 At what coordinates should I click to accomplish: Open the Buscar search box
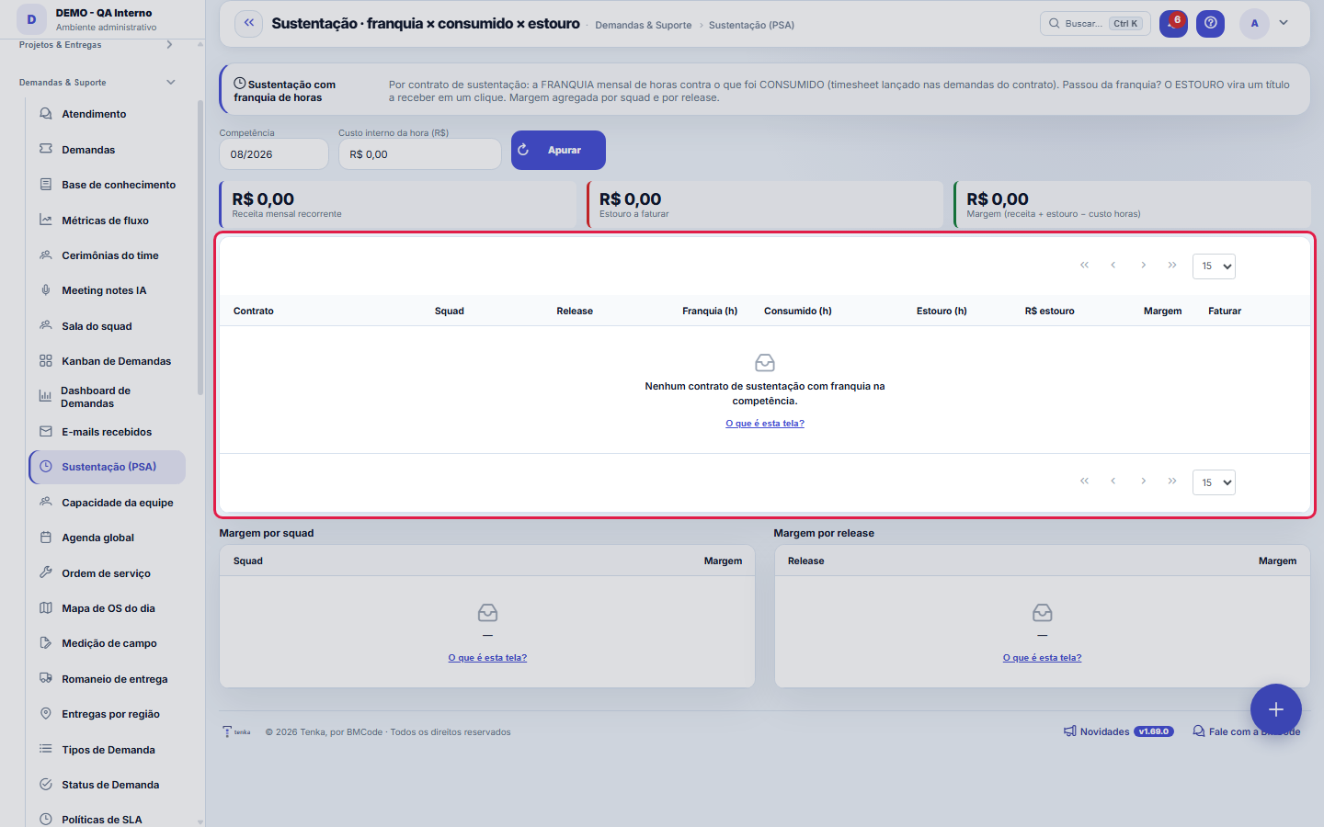pos(1094,23)
